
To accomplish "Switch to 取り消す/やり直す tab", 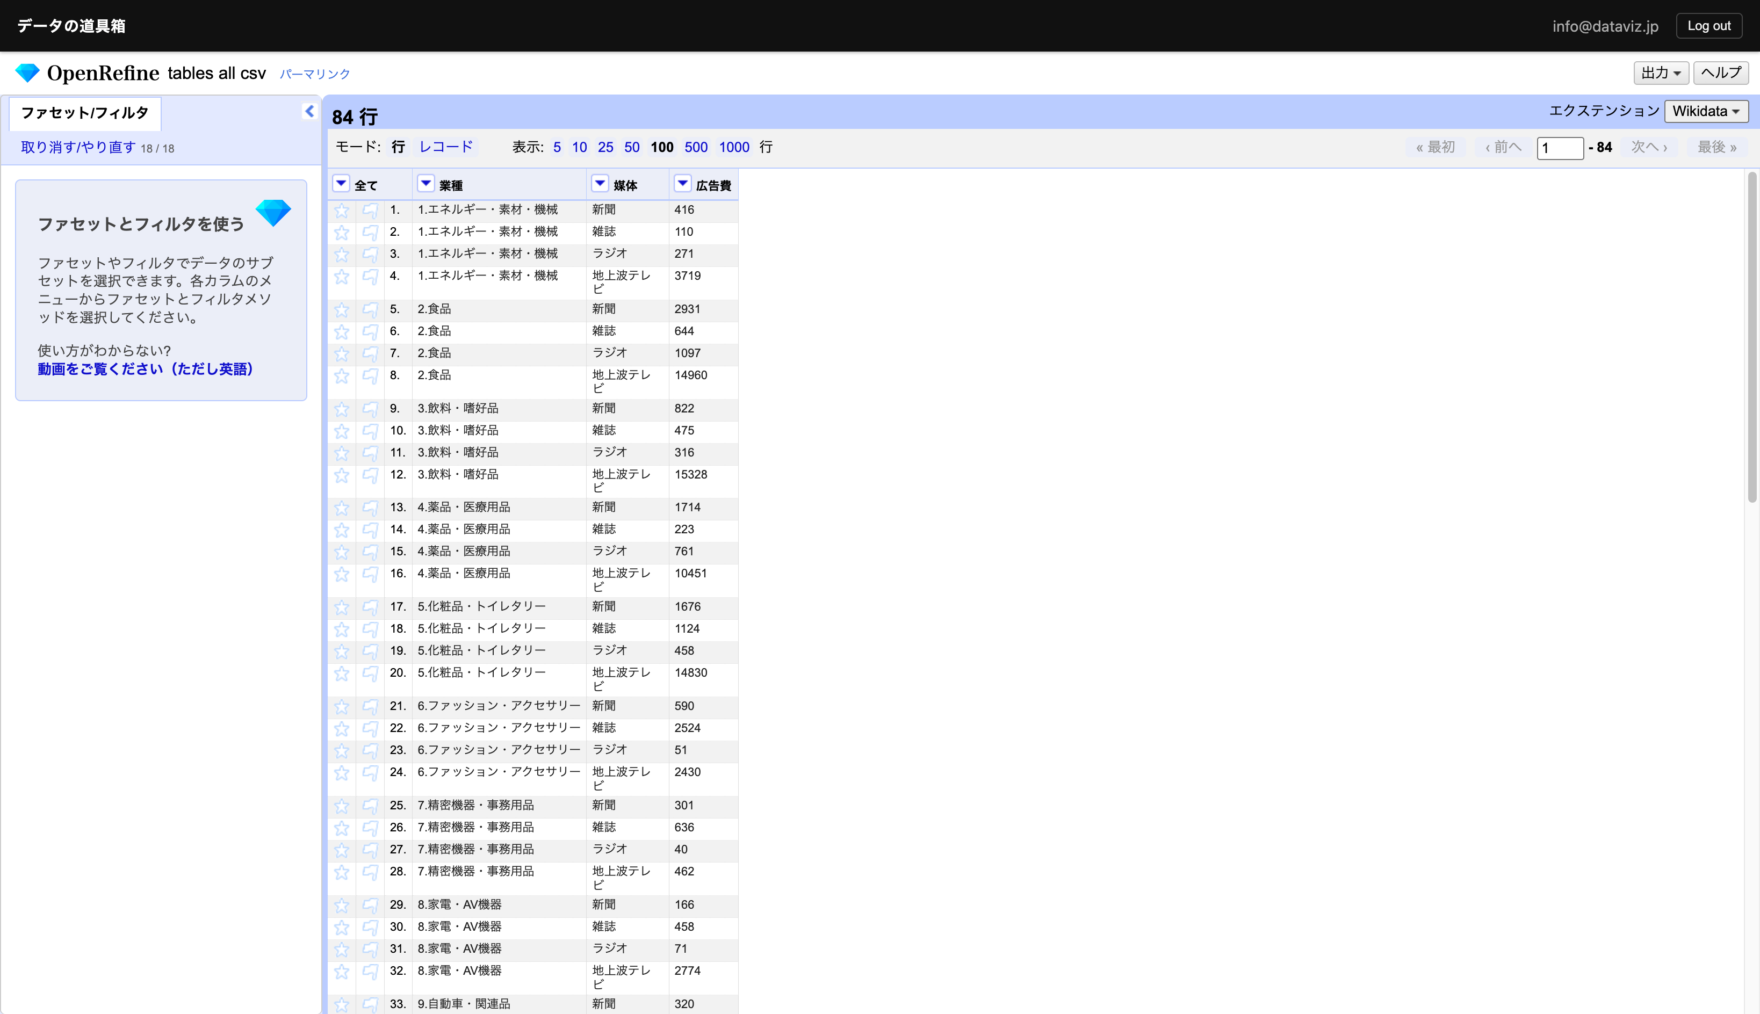I will point(78,147).
